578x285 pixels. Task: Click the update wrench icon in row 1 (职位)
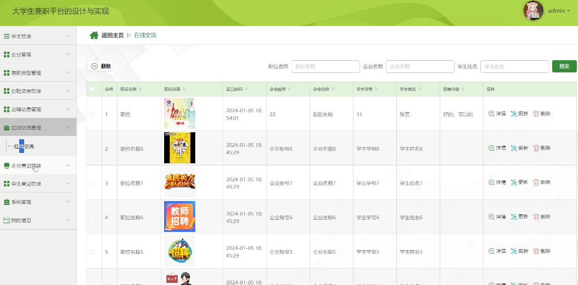pos(514,114)
